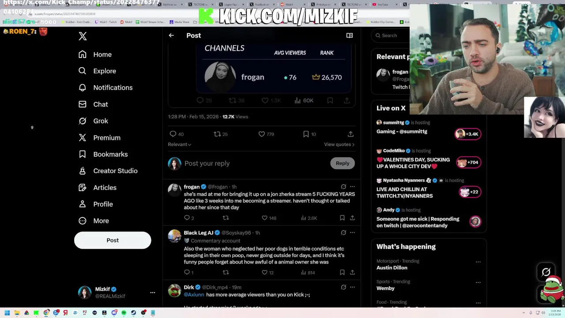Toggle the reading view icon

350,35
